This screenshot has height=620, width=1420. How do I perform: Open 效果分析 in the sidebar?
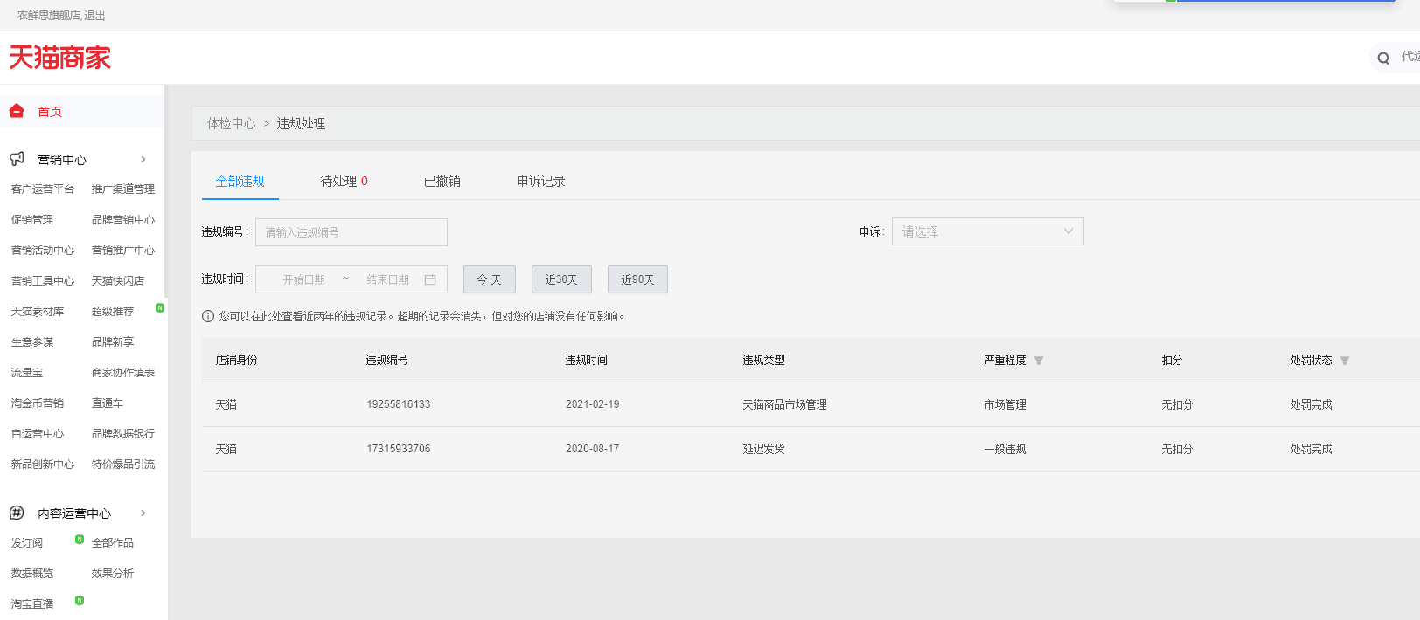tap(113, 573)
